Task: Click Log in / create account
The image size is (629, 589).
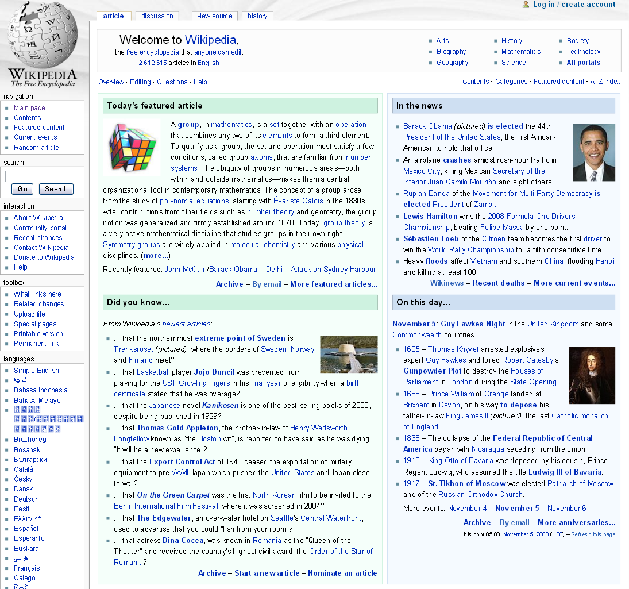Action: coord(574,5)
